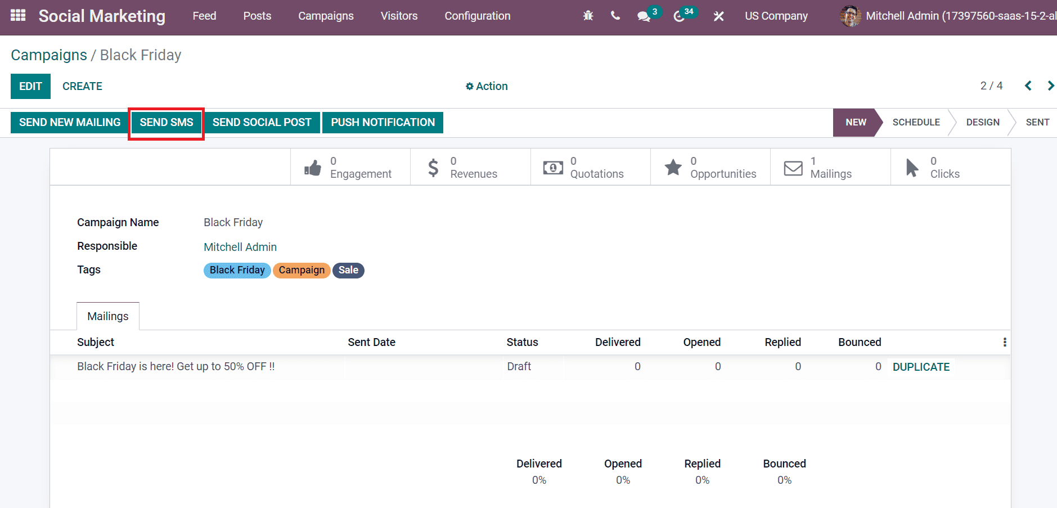Go back to Campaigns breadcrumb

coord(49,55)
